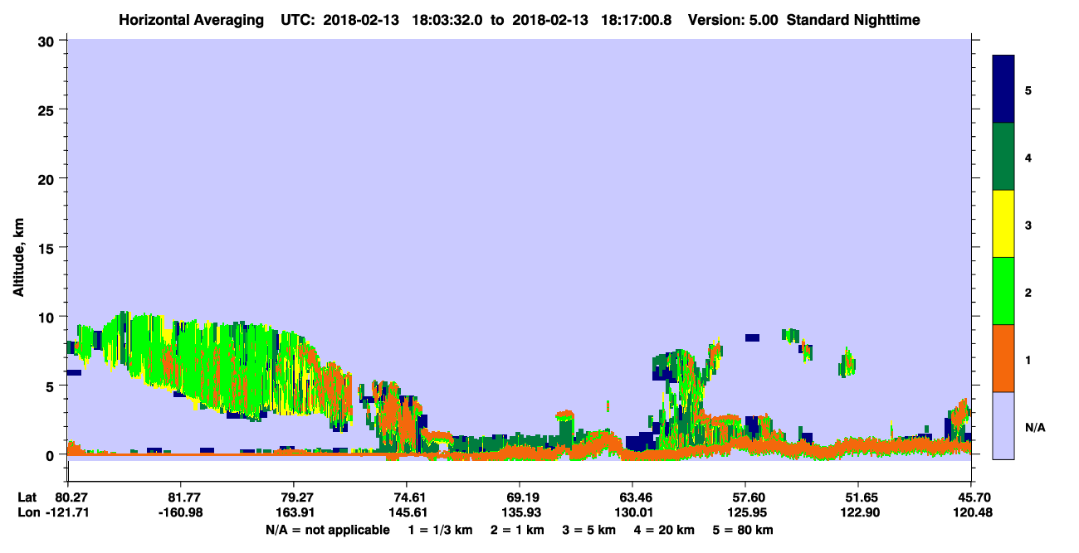Screen dimensions: 1079x553
Task: Click the altitude tick label '20'
Action: coord(48,178)
